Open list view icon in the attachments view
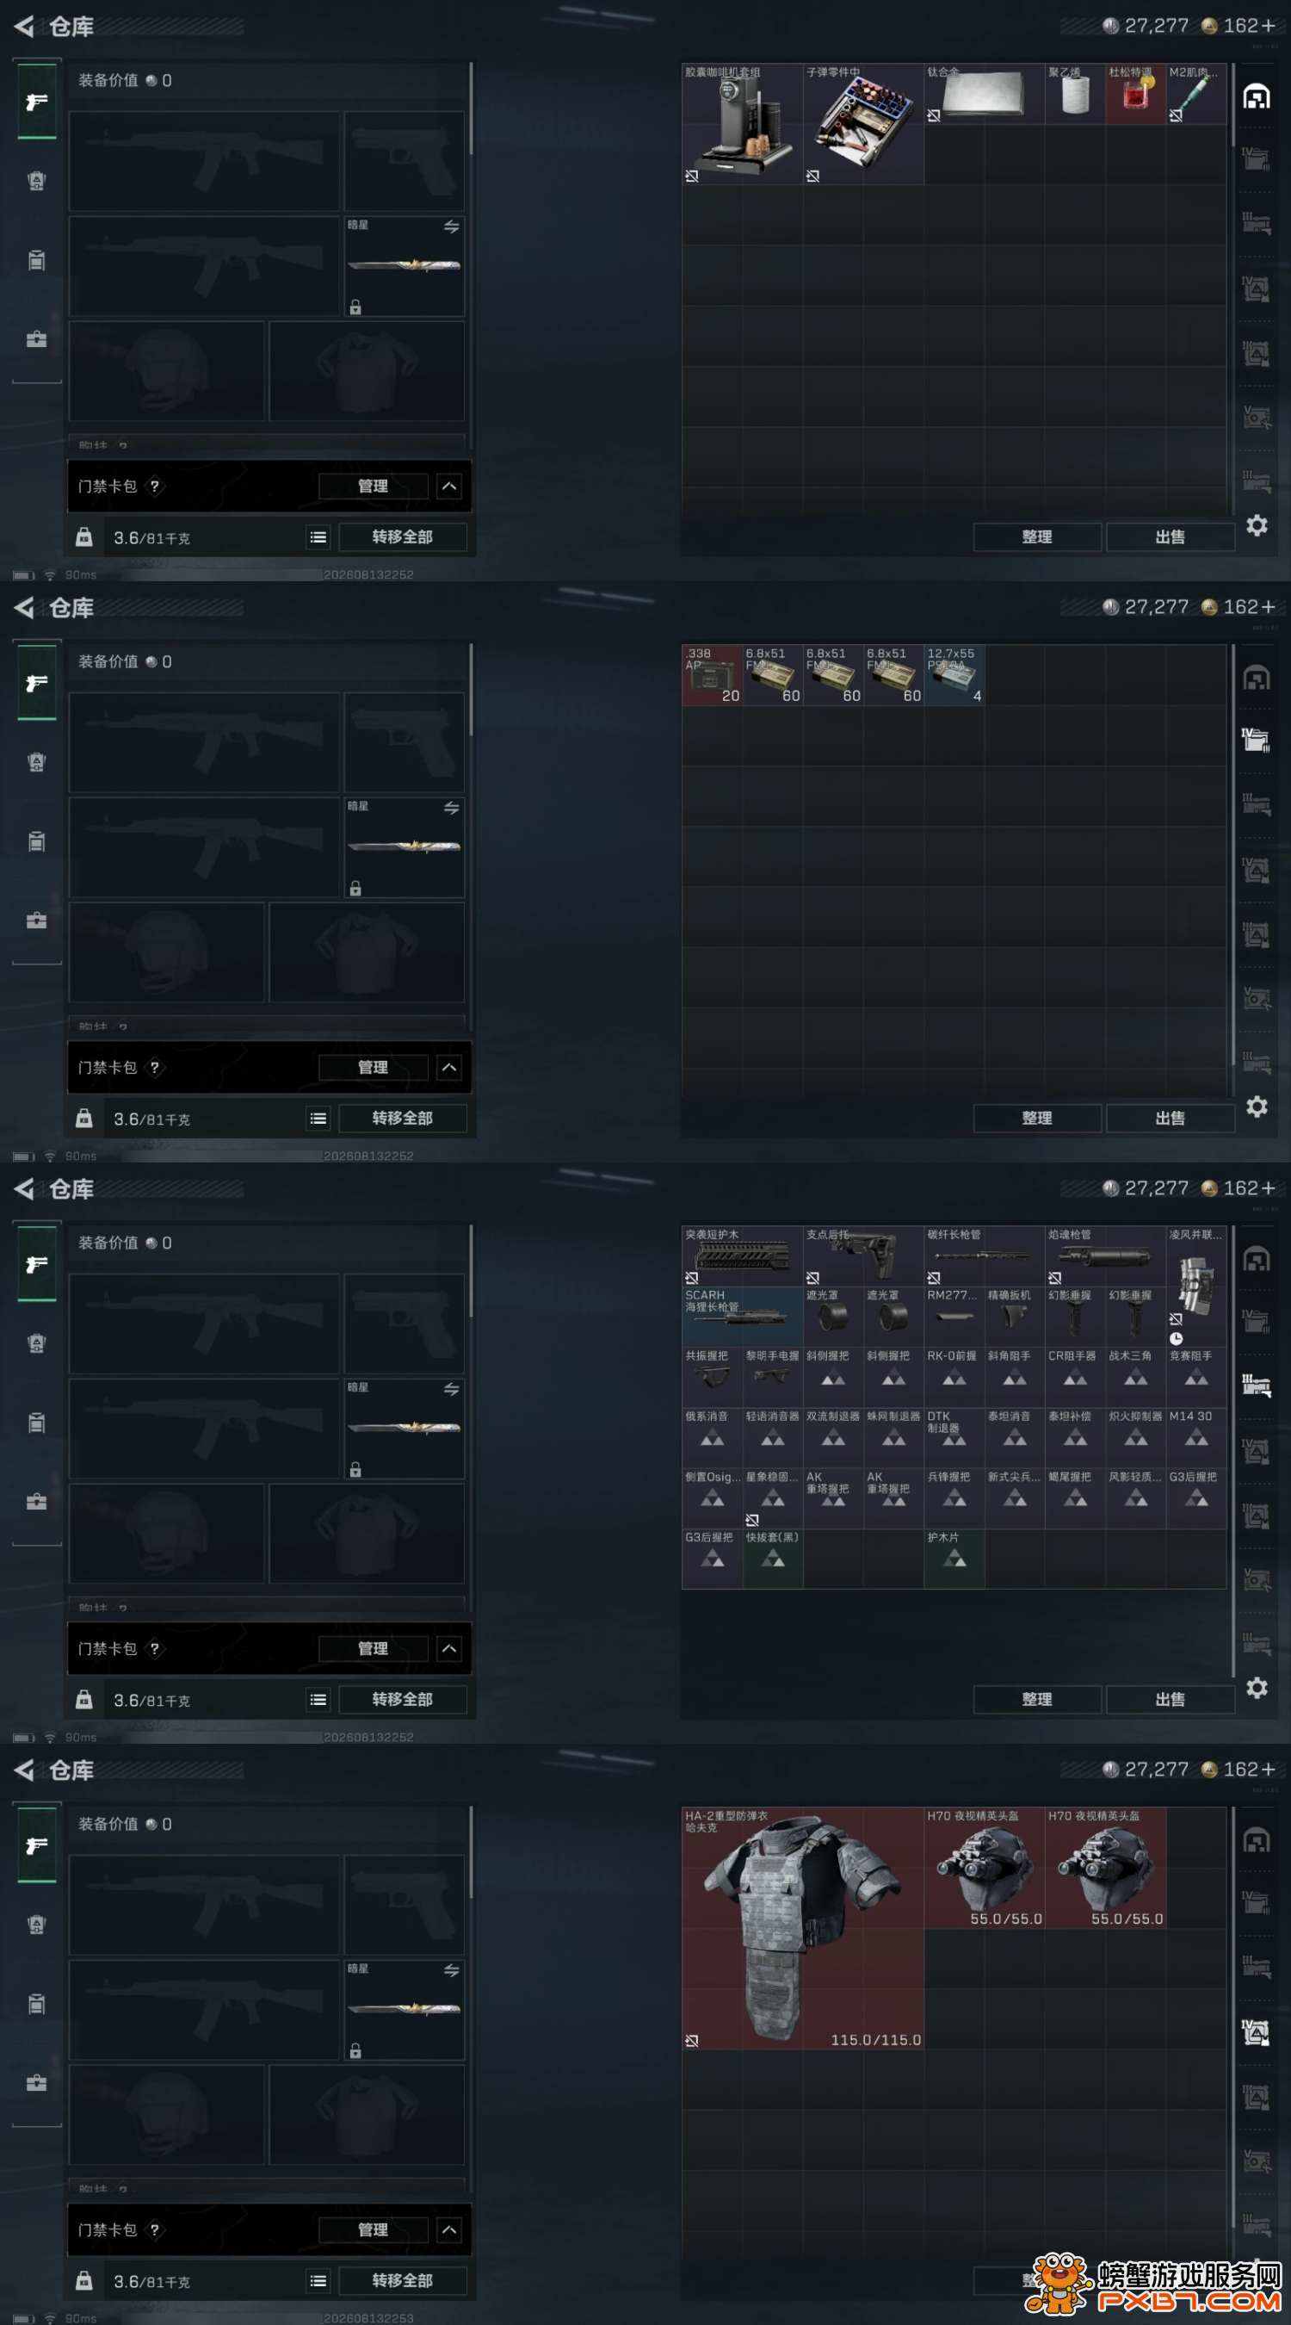This screenshot has width=1291, height=2325. point(318,1700)
